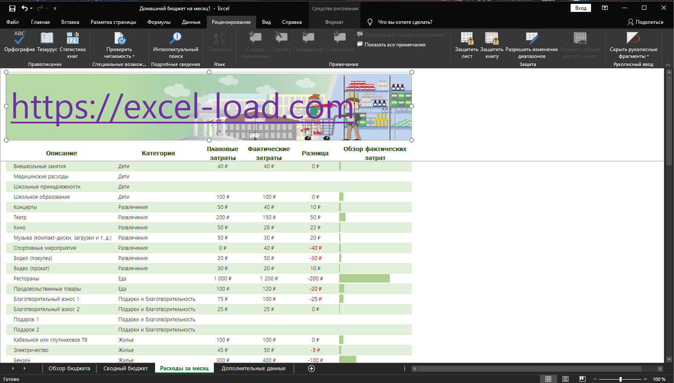
Task: Open Скрыть рукописные фрагменты dropdown
Action: [633, 45]
